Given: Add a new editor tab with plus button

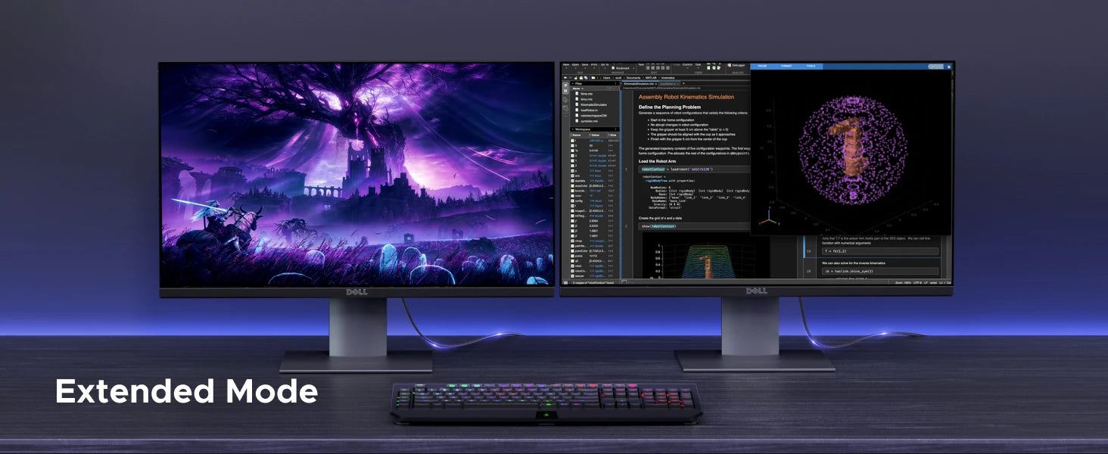Looking at the screenshot, I should pyautogui.click(x=683, y=84).
